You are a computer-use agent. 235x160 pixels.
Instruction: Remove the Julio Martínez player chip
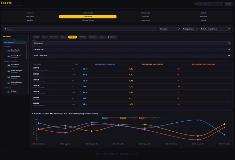pos(15,42)
